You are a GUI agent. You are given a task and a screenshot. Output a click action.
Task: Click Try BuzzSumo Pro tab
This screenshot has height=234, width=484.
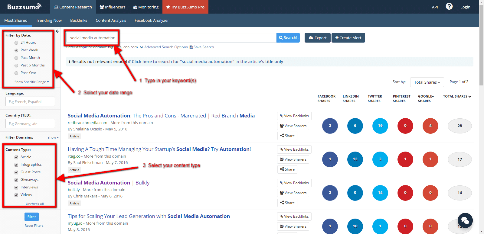tap(185, 7)
